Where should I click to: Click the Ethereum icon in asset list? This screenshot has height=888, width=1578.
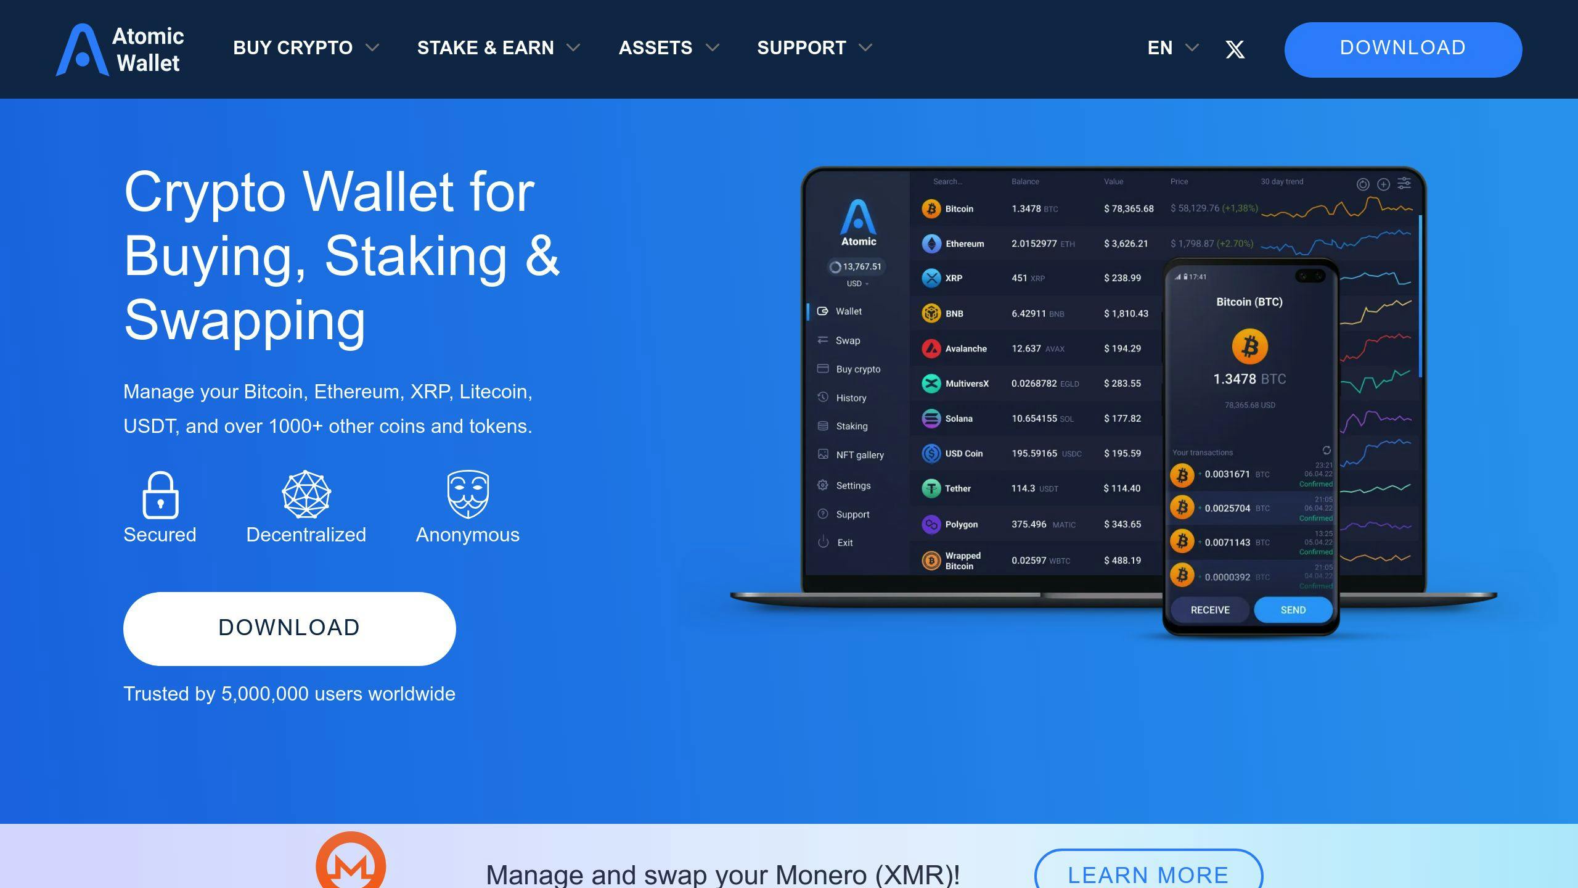(x=929, y=244)
